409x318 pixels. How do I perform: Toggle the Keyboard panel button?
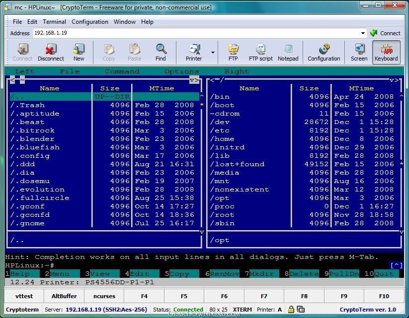click(x=386, y=52)
